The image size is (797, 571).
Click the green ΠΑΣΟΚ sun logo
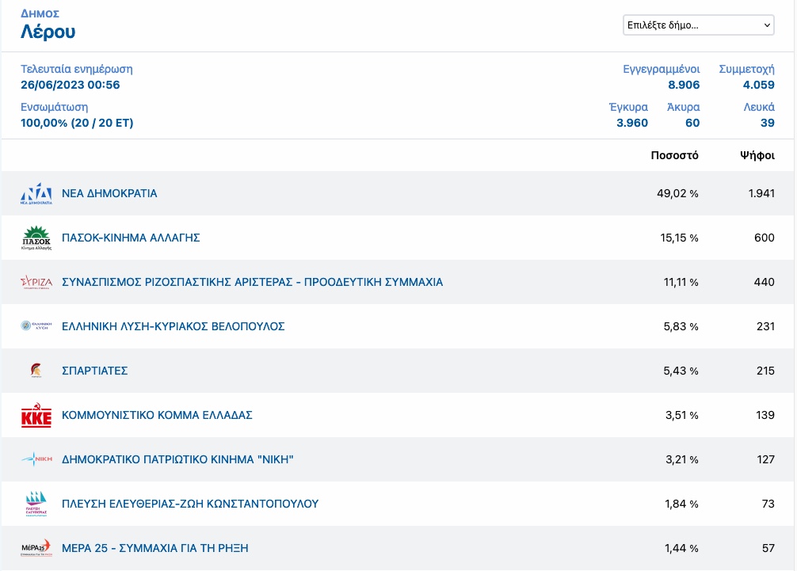(36, 238)
